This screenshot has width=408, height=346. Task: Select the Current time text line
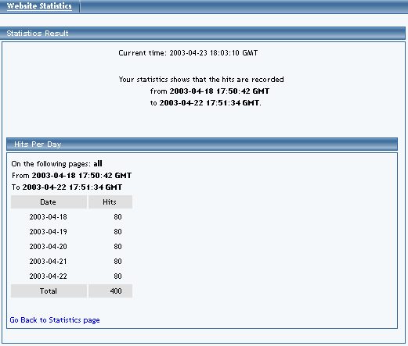point(188,53)
